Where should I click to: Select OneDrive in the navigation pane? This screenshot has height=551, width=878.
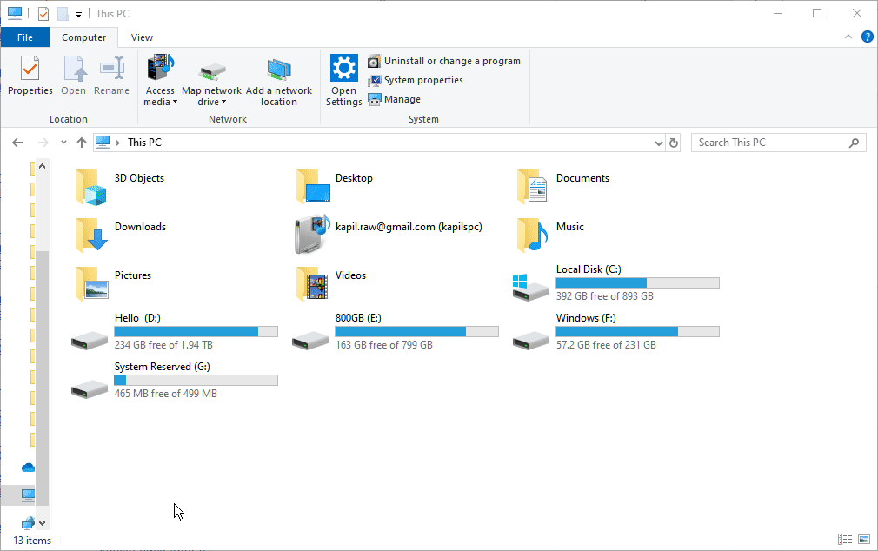click(x=27, y=467)
